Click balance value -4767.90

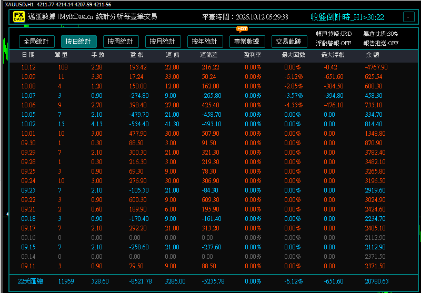376,67
